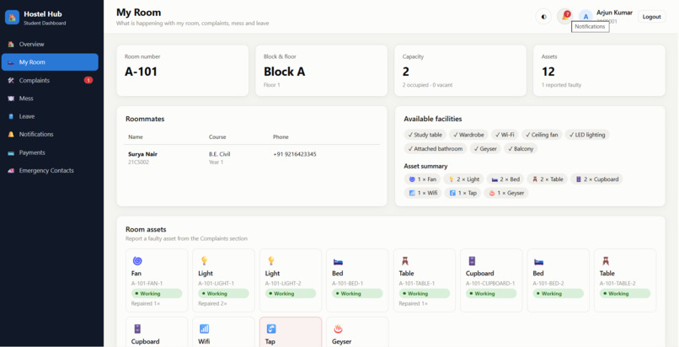Click Working status on A-101-FAN-1
The image size is (679, 347).
point(157,293)
